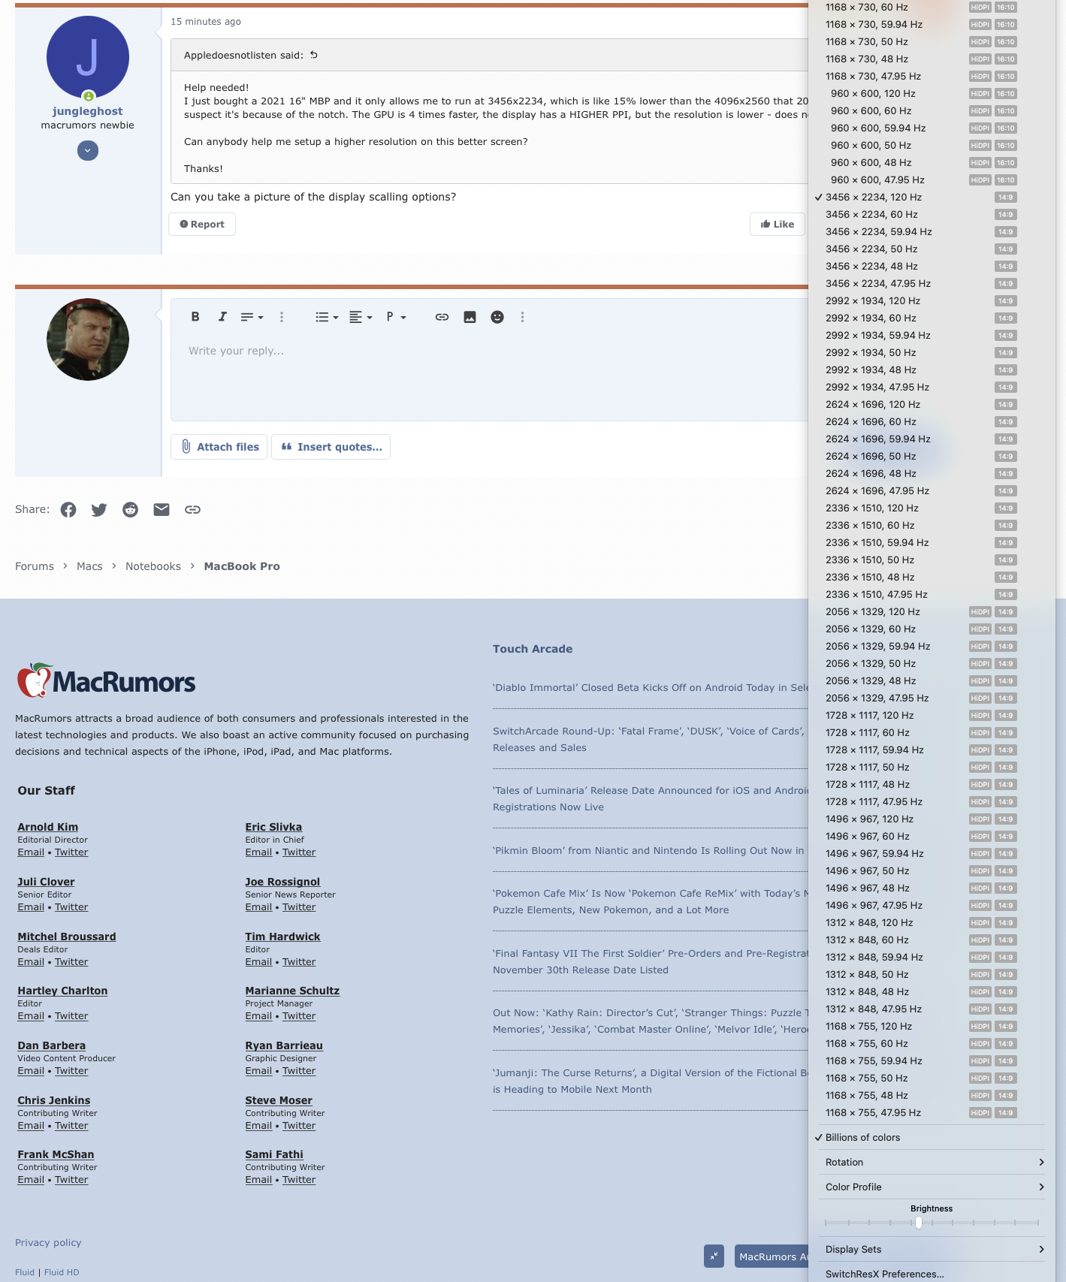The image size is (1066, 1282).
Task: Toggle italic formatting in reply editor
Action: pos(222,317)
